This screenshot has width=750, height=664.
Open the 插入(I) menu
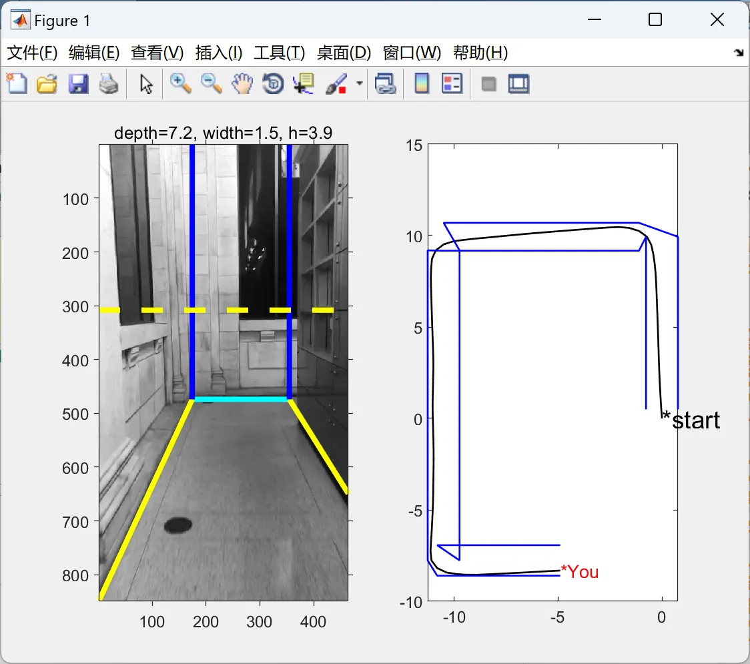[218, 53]
